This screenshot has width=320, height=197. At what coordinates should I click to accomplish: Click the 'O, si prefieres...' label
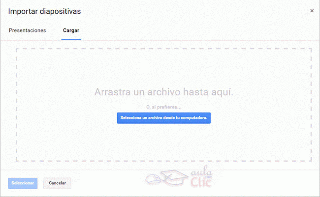click(163, 107)
